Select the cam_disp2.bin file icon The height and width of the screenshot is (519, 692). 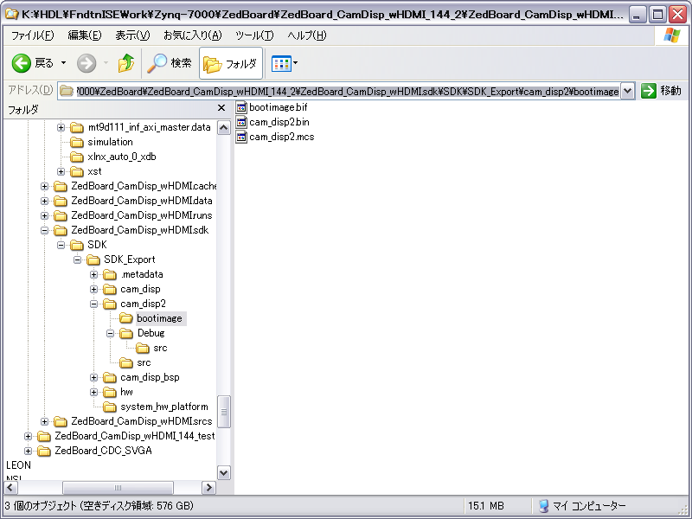tap(241, 122)
